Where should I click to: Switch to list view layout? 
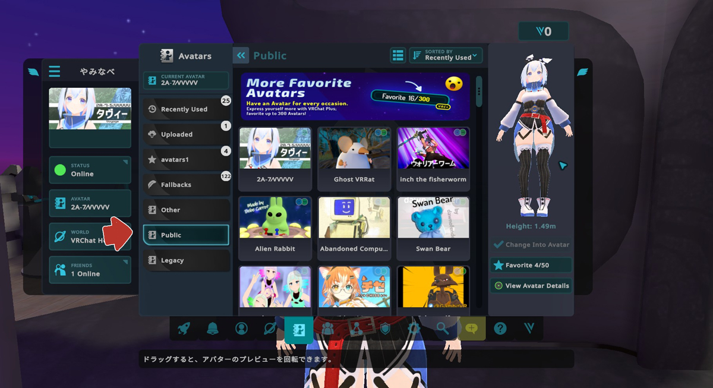pos(397,56)
